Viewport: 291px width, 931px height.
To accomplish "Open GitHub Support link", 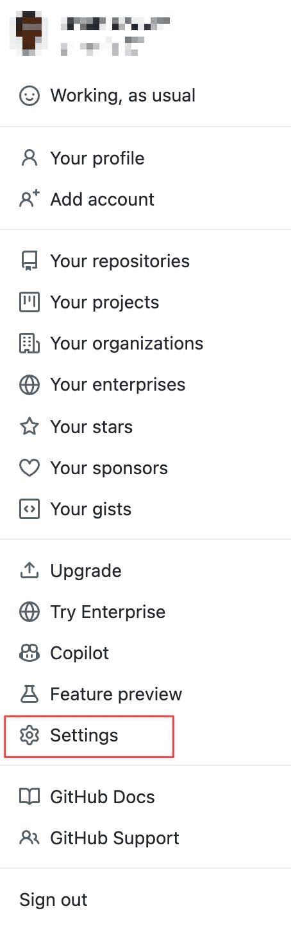I will click(x=145, y=838).
